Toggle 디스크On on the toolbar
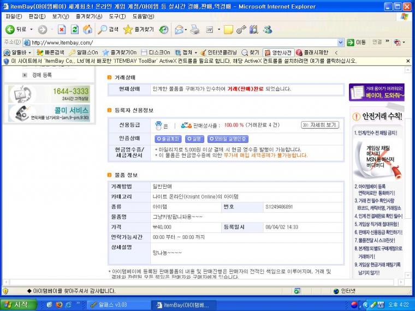This screenshot has height=311, width=415. (x=156, y=52)
